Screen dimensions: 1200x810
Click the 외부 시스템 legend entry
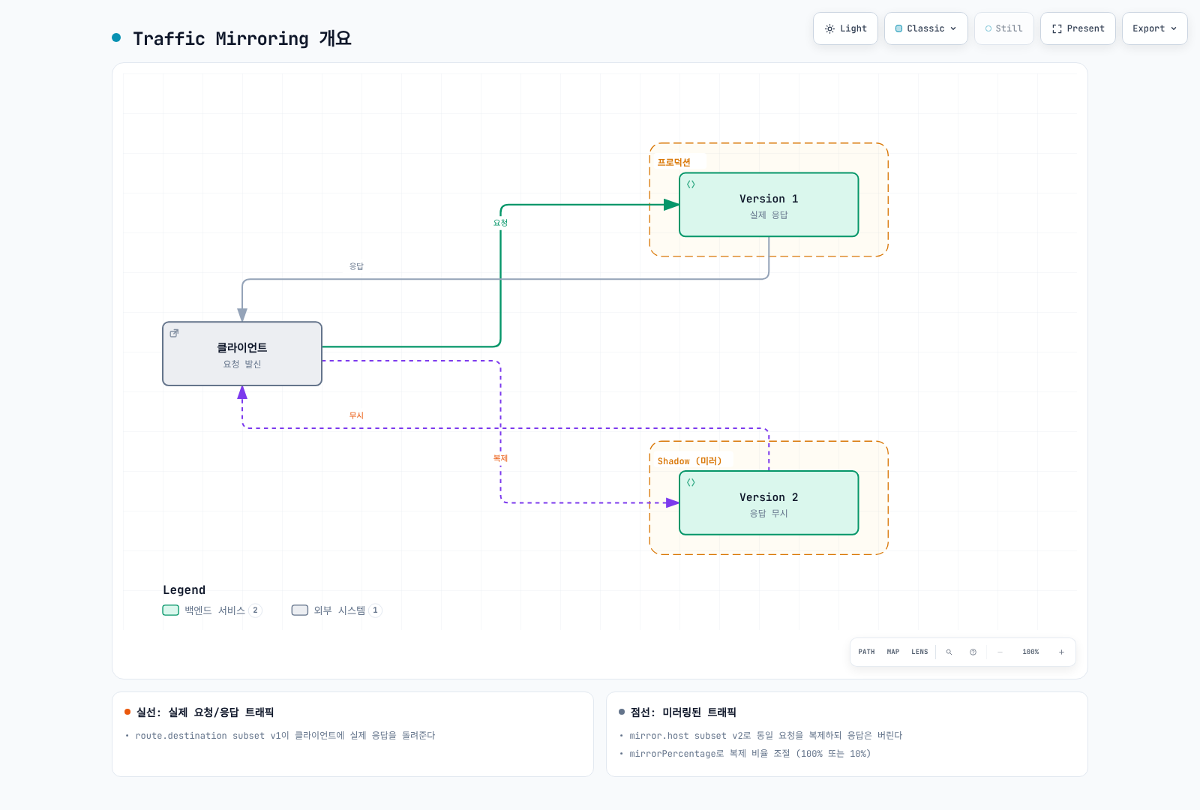pyautogui.click(x=337, y=610)
